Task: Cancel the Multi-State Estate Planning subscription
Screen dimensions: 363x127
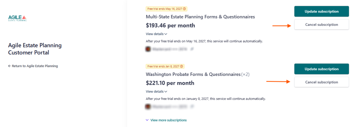Action: (322, 25)
